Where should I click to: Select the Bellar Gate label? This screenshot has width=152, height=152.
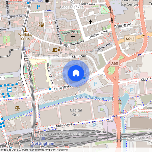111,15
